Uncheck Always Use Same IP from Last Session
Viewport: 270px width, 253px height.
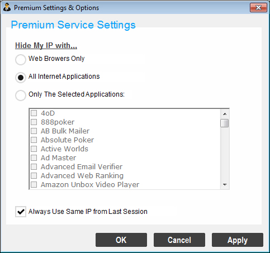click(21, 212)
